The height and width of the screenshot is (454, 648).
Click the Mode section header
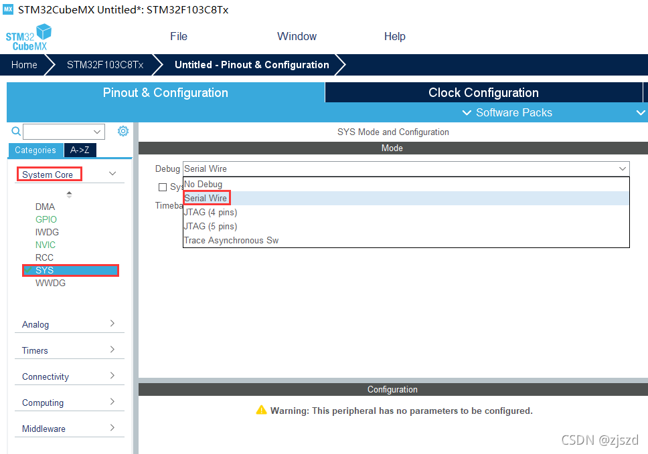pos(392,148)
